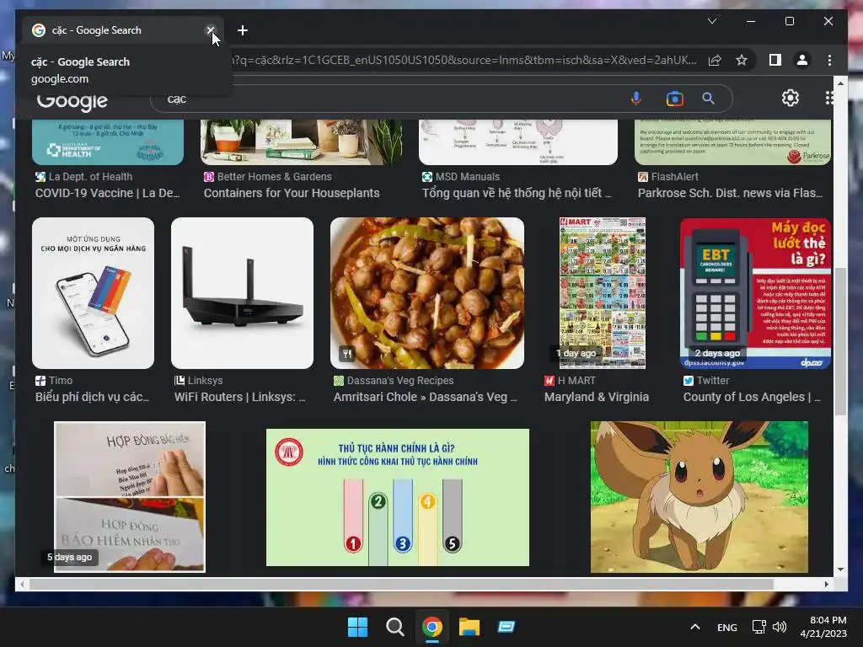Click horizontal scrollbar right arrow
The image size is (863, 647).
point(826,585)
